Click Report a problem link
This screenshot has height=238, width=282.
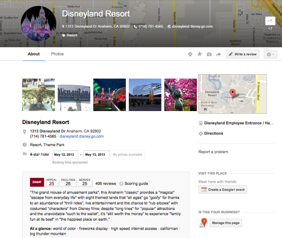point(213,152)
